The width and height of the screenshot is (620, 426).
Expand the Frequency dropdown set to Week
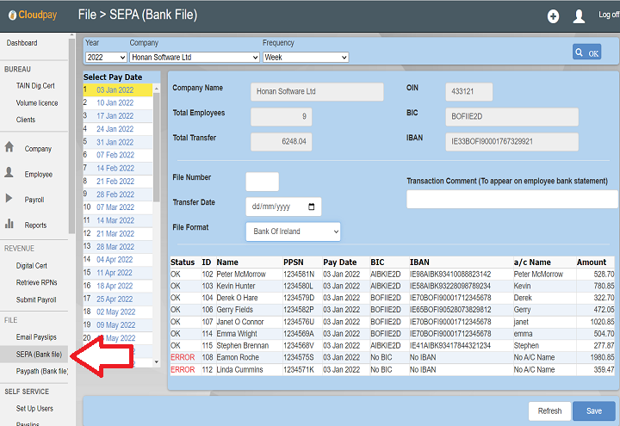305,57
